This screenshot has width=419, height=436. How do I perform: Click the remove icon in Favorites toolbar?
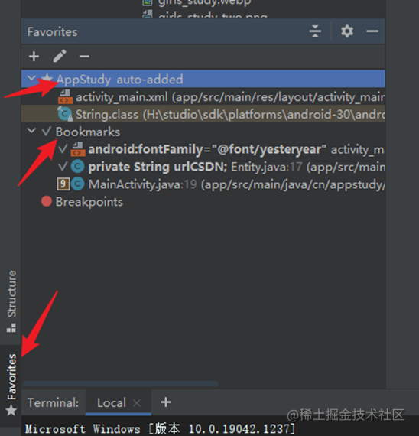[84, 57]
